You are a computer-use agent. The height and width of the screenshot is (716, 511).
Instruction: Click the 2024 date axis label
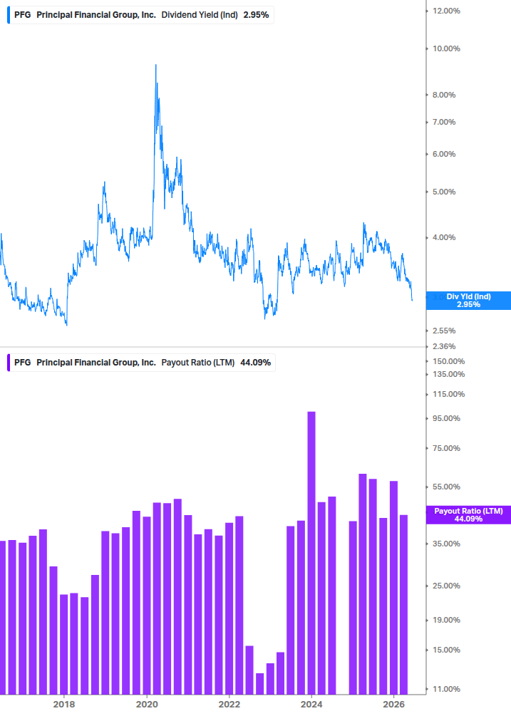(311, 704)
